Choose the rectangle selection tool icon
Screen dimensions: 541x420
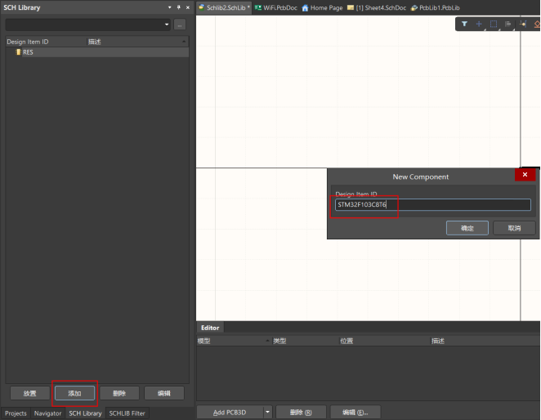494,25
